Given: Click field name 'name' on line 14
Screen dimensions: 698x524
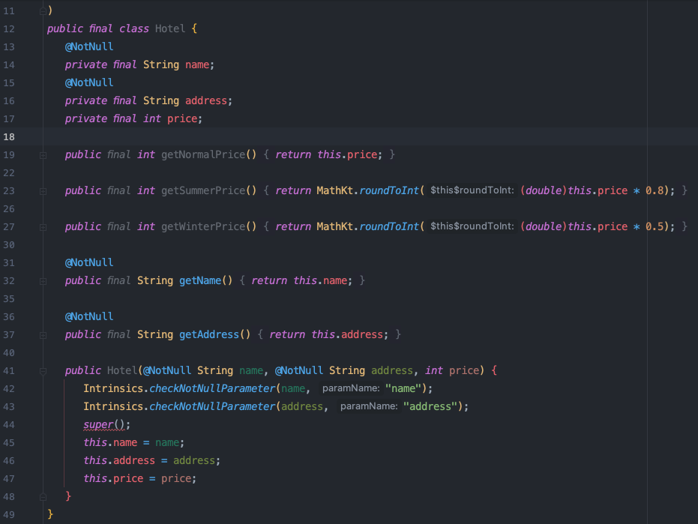Looking at the screenshot, I should (x=197, y=65).
